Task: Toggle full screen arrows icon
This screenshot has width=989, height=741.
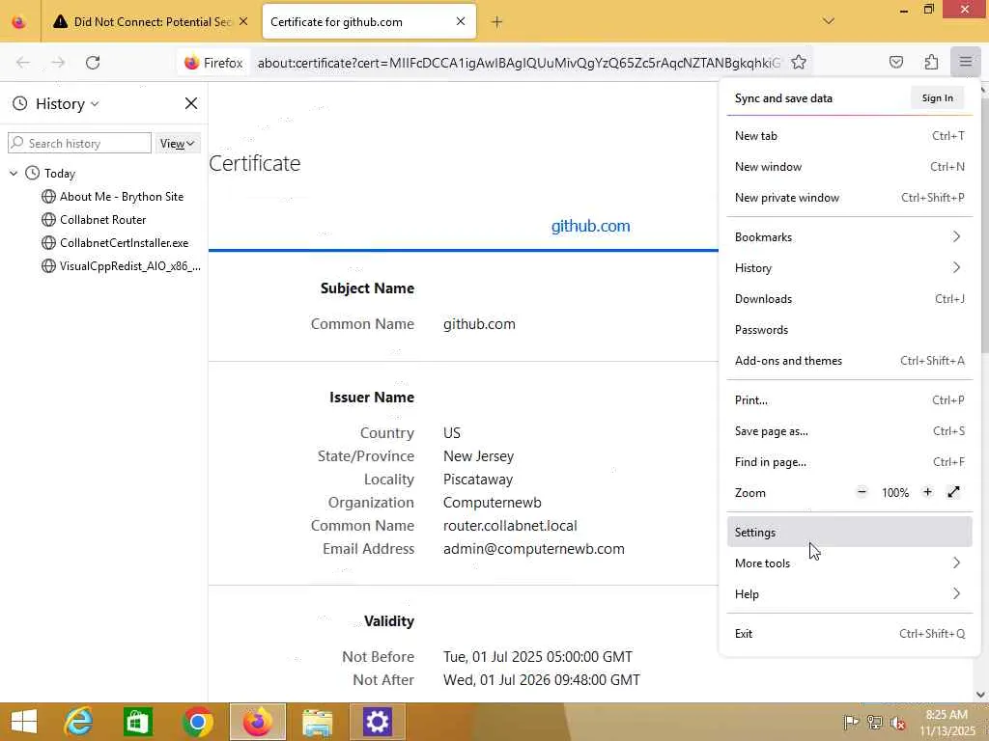Action: (953, 492)
